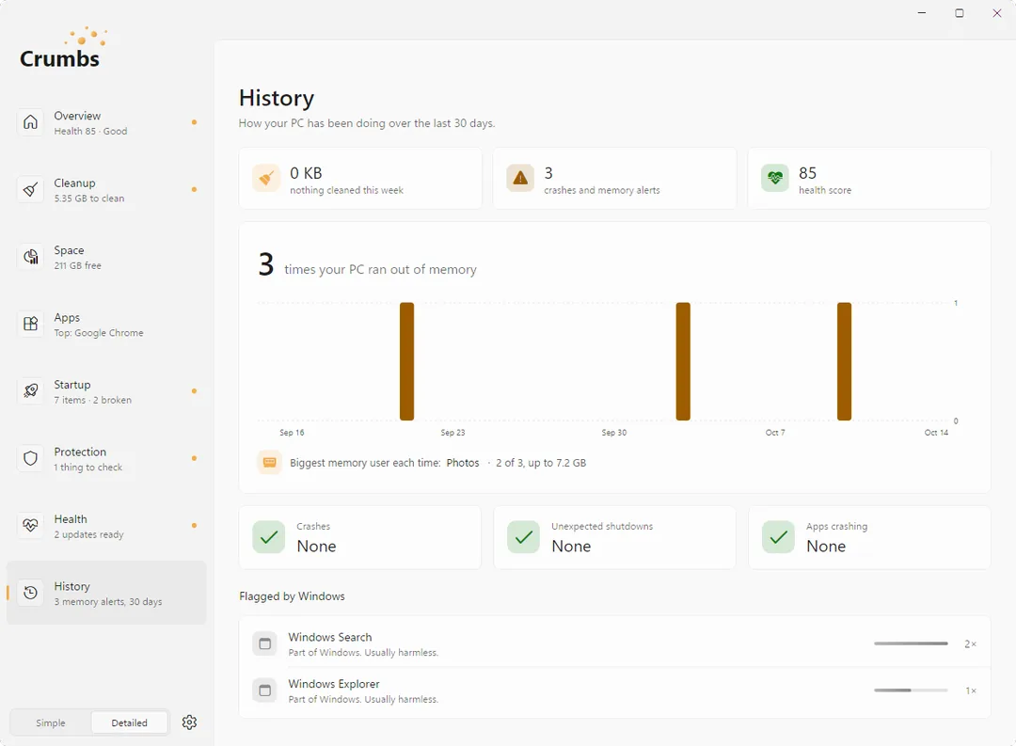Go to the Apps section
This screenshot has height=746, width=1016.
click(107, 324)
